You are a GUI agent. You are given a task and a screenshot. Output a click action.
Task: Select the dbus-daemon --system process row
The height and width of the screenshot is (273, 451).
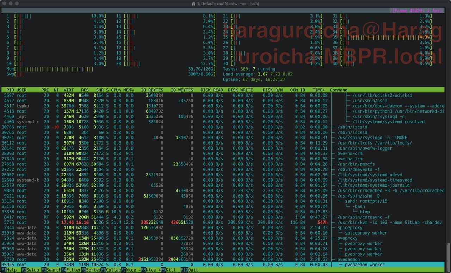pos(223,106)
